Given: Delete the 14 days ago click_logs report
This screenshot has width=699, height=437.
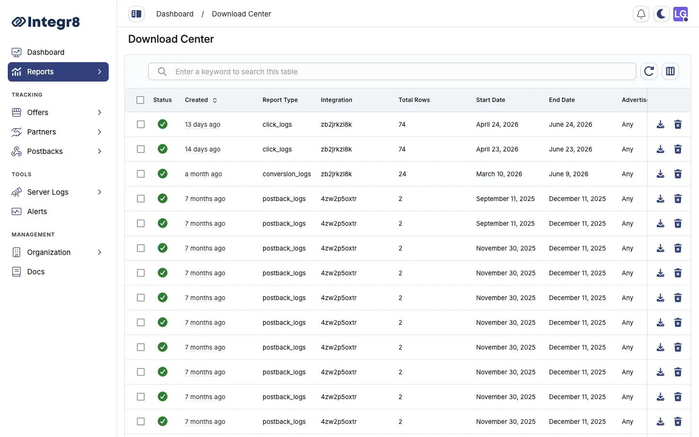Looking at the screenshot, I should point(678,149).
